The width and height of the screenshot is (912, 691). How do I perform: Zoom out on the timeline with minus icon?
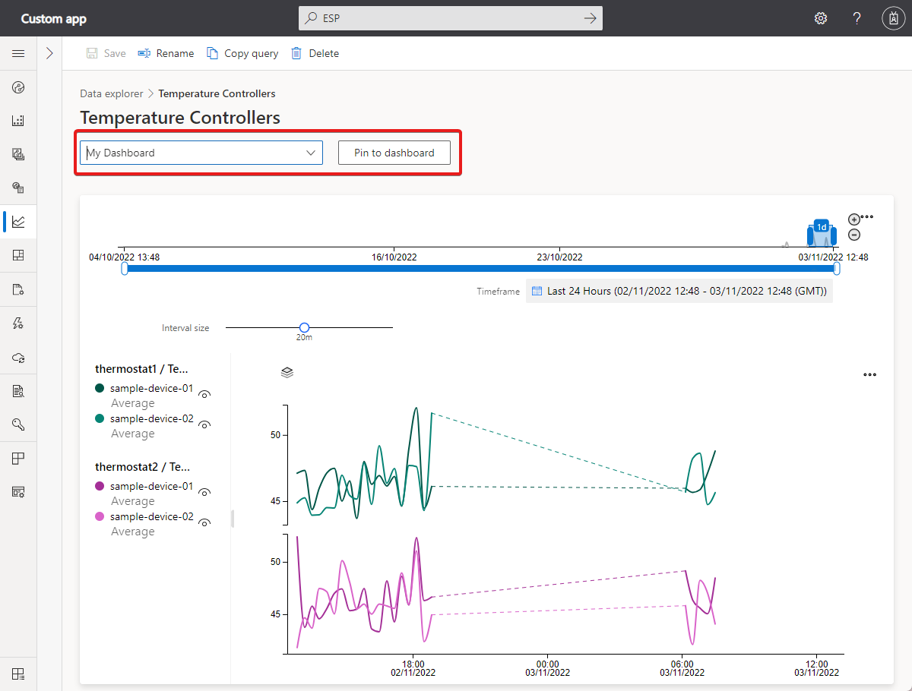point(853,235)
